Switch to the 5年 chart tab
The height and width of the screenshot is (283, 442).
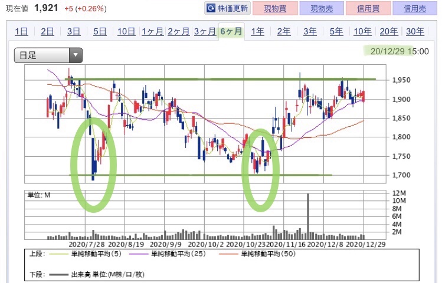coord(336,31)
